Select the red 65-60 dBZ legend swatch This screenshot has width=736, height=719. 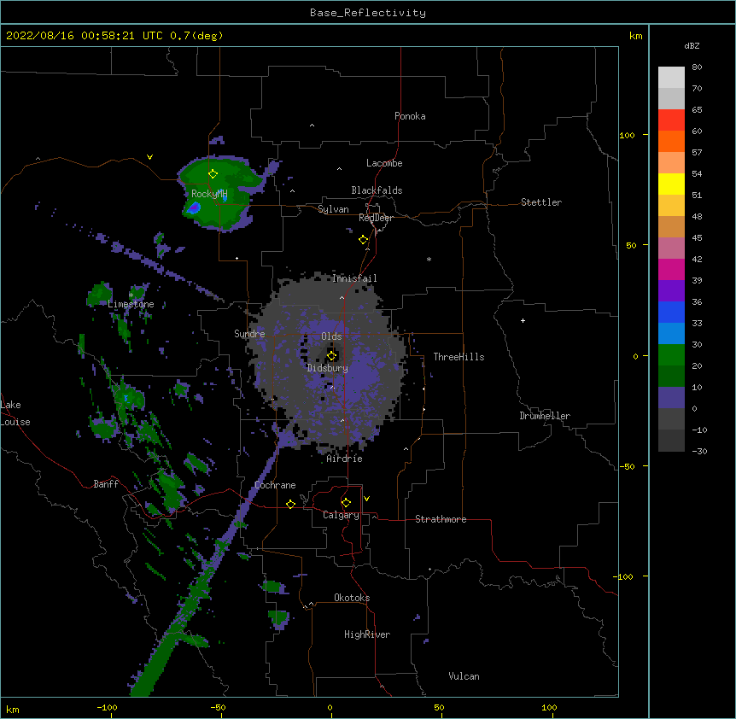671,120
